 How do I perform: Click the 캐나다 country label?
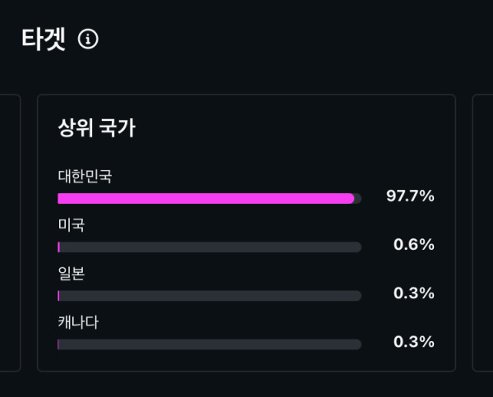[78, 322]
